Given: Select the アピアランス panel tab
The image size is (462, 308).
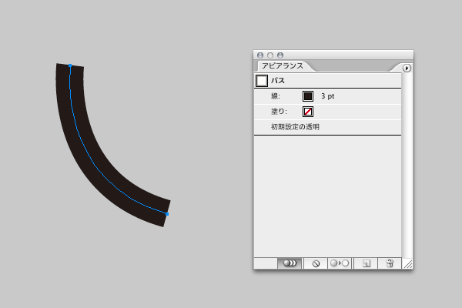Looking at the screenshot, I should pos(283,66).
